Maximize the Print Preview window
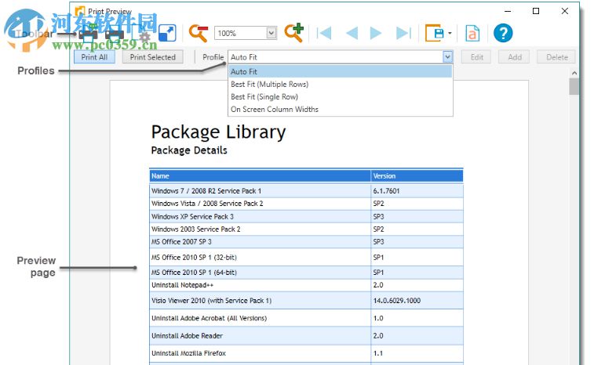The width and height of the screenshot is (605, 365). (x=536, y=11)
